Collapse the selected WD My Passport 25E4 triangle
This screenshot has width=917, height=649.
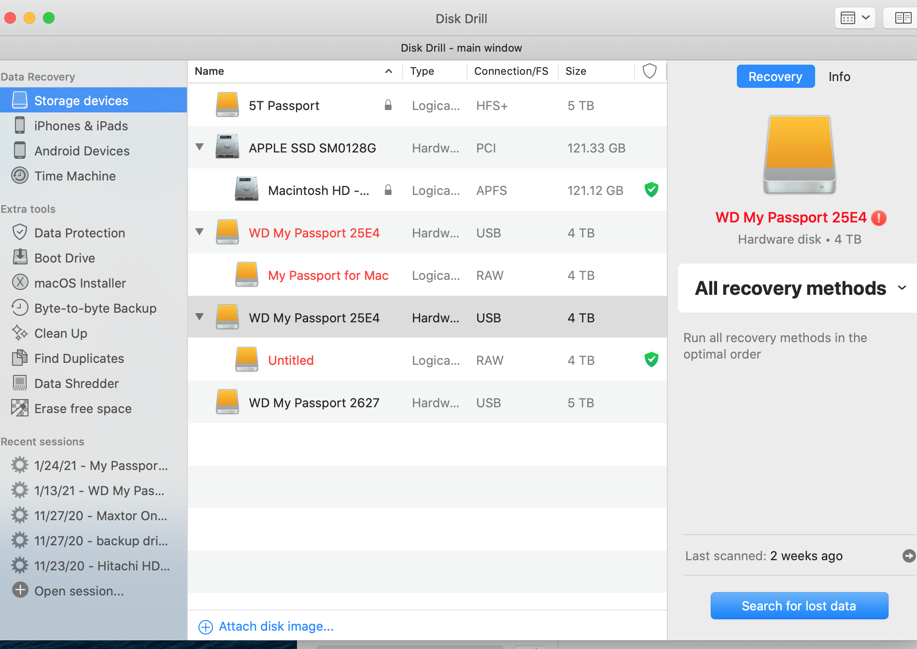click(x=199, y=317)
